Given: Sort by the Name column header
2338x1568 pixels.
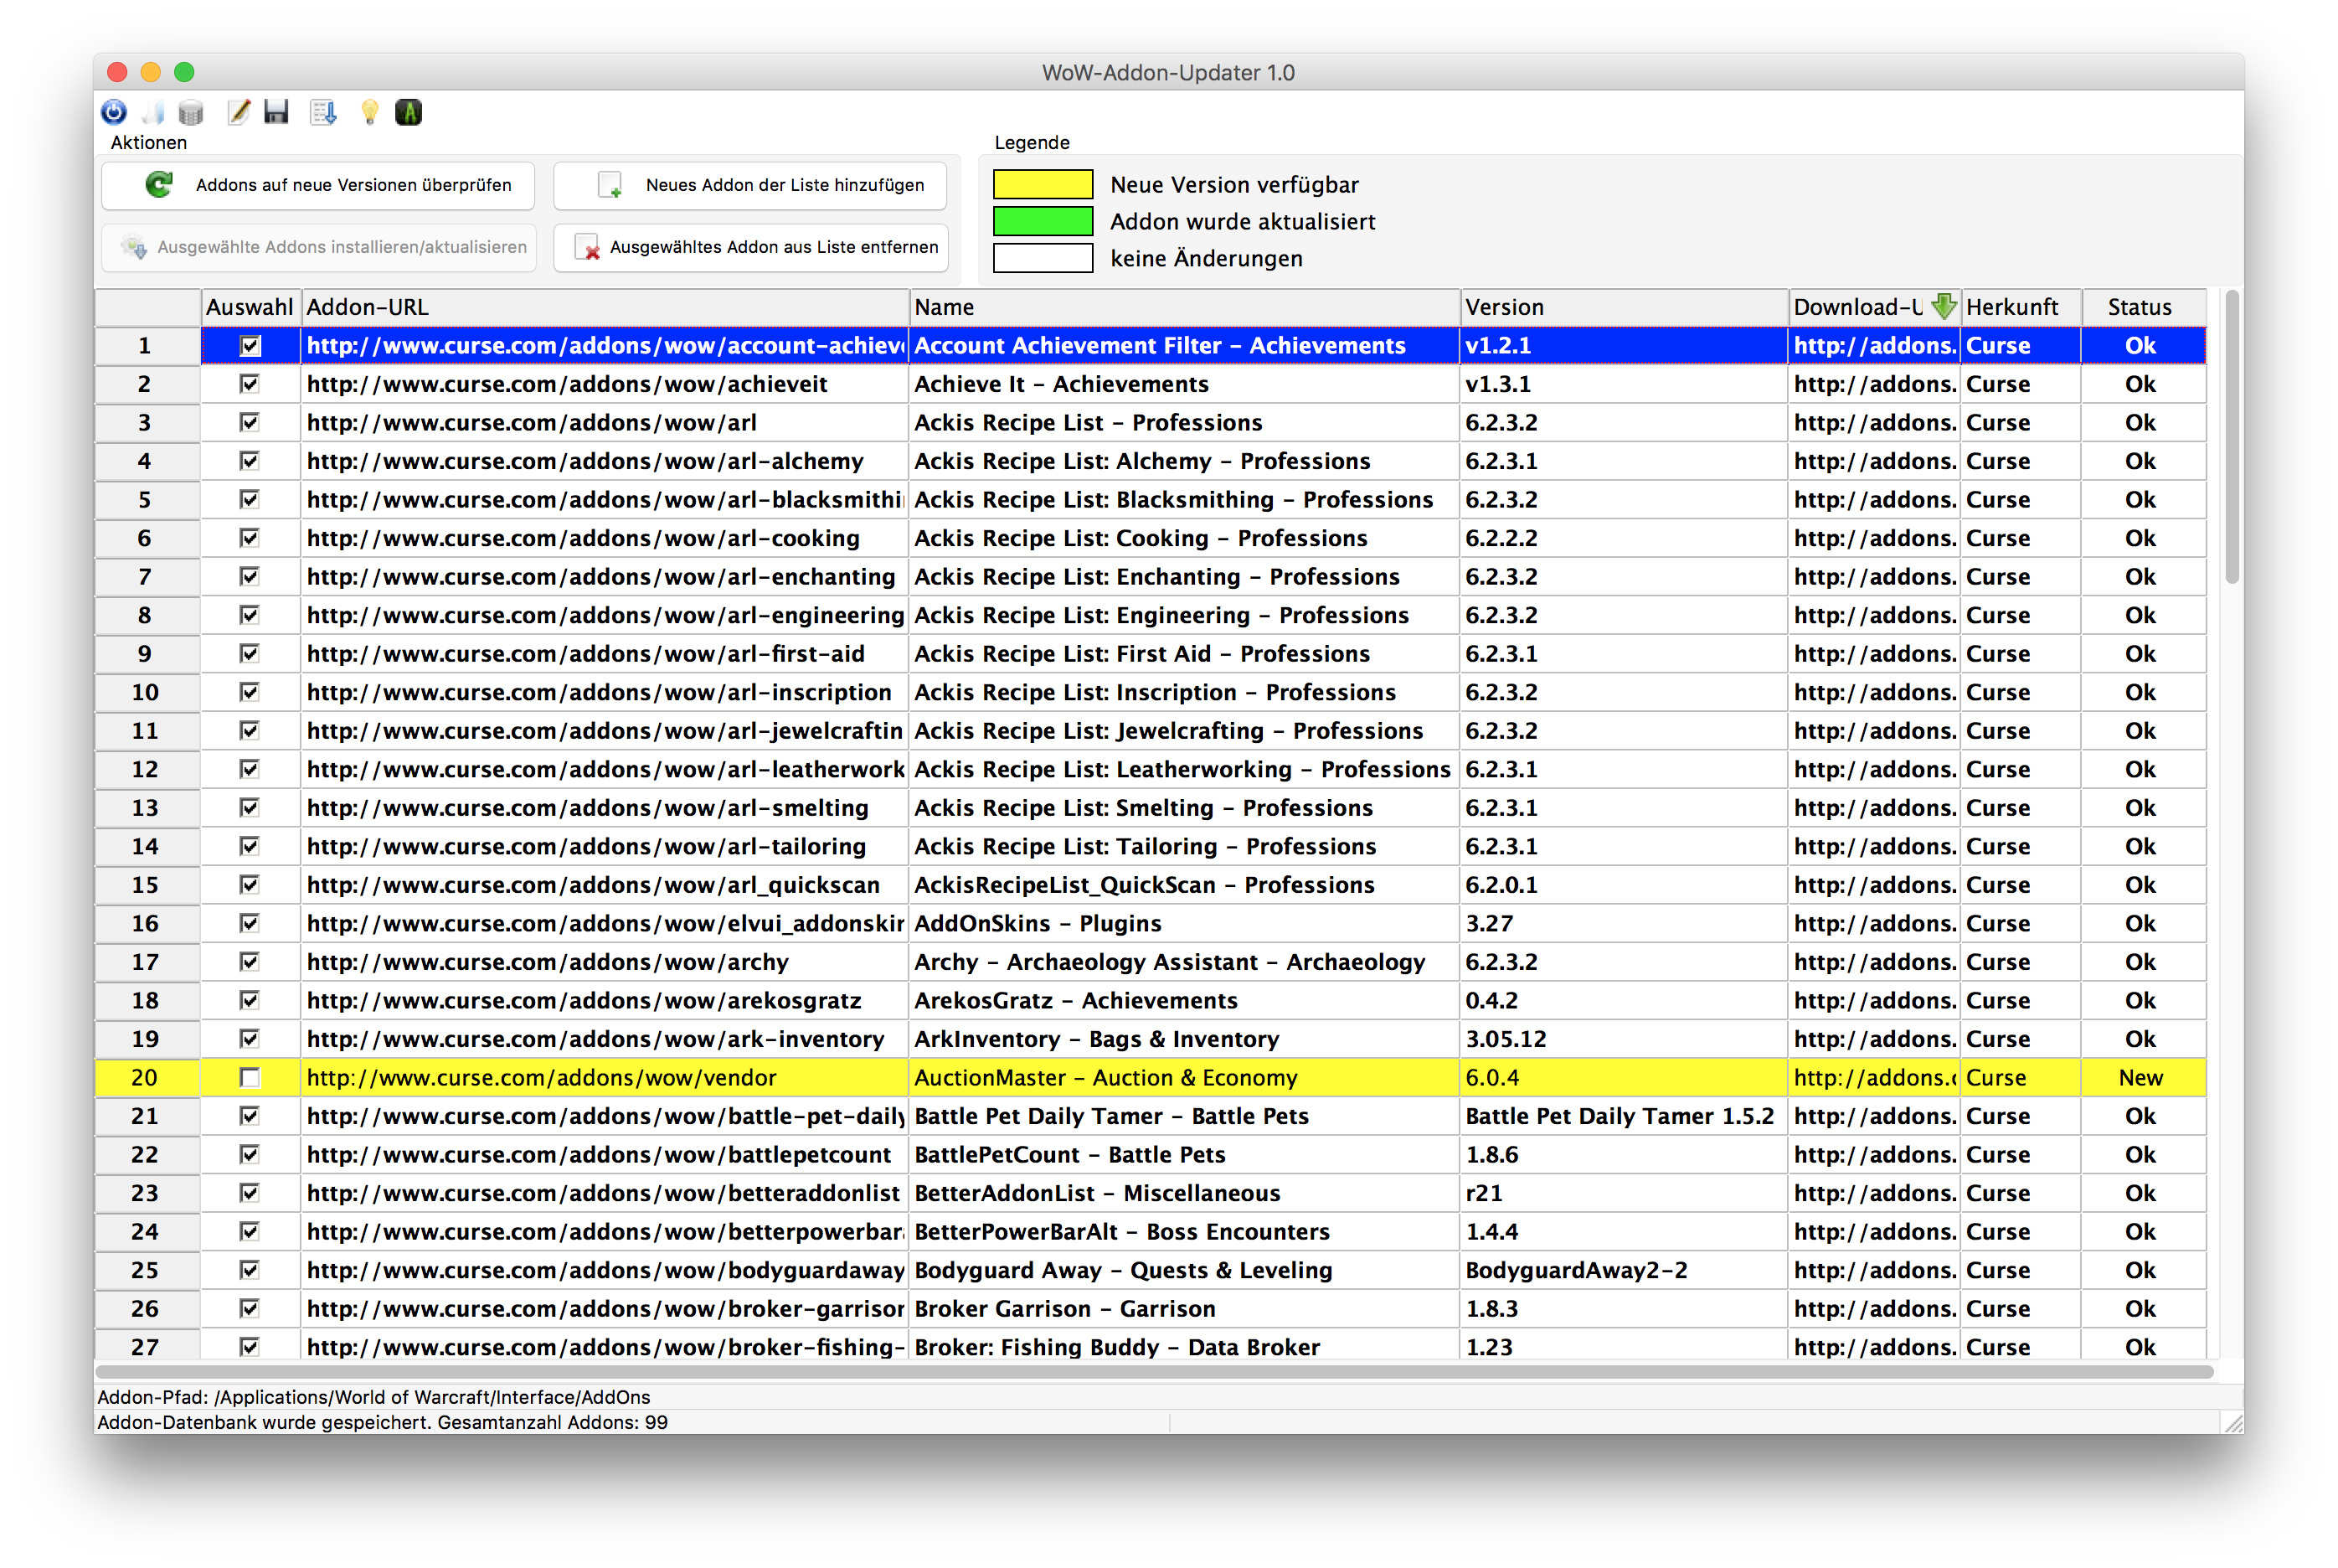Looking at the screenshot, I should pos(1183,307).
